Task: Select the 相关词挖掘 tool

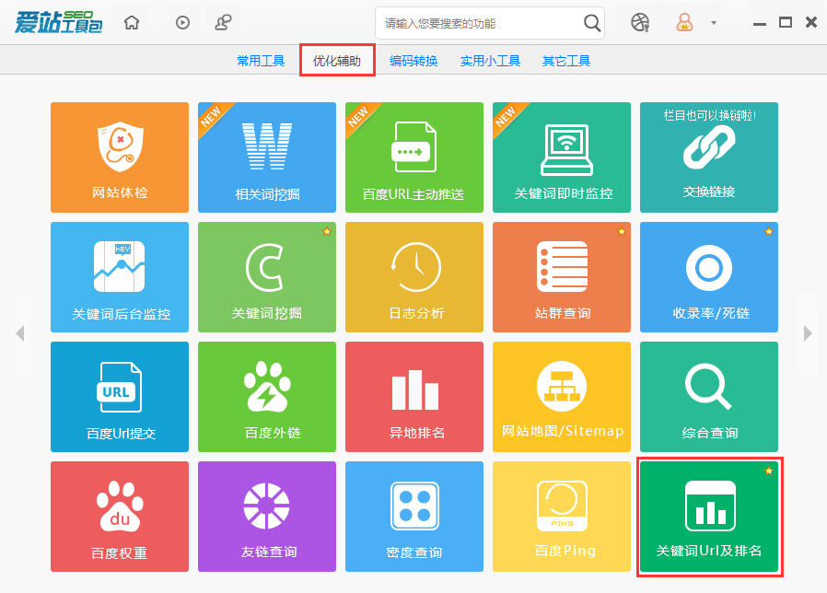Action: point(266,157)
